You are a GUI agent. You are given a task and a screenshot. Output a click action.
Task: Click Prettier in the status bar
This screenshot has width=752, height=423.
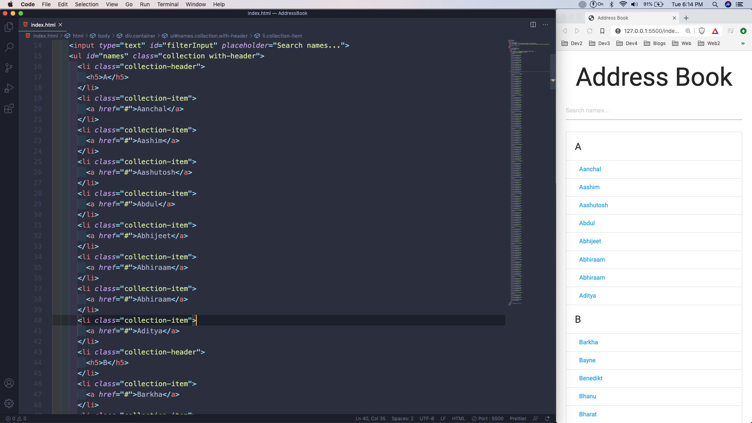(518, 419)
